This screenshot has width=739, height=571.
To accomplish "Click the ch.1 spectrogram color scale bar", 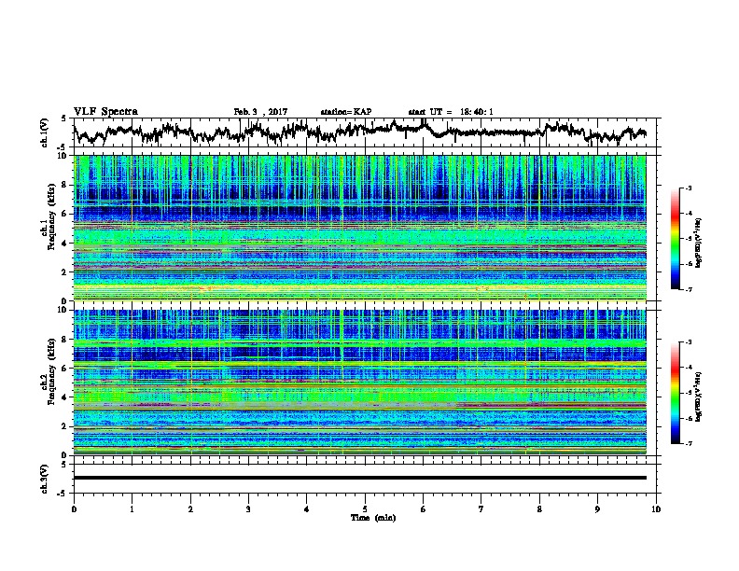I will pos(675,239).
